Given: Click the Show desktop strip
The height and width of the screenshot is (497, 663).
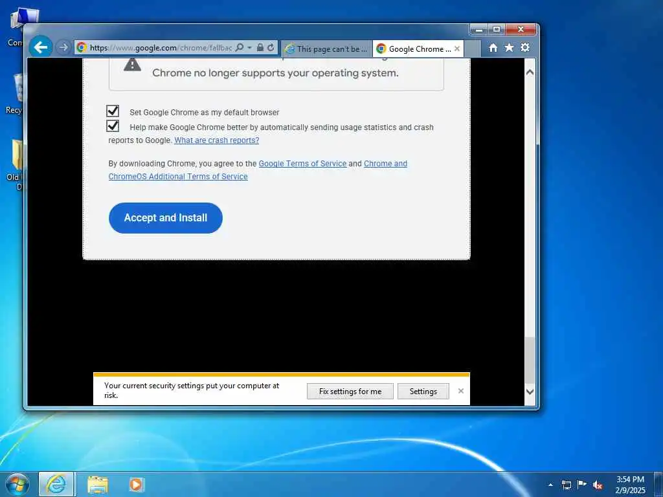Looking at the screenshot, I should [658, 484].
